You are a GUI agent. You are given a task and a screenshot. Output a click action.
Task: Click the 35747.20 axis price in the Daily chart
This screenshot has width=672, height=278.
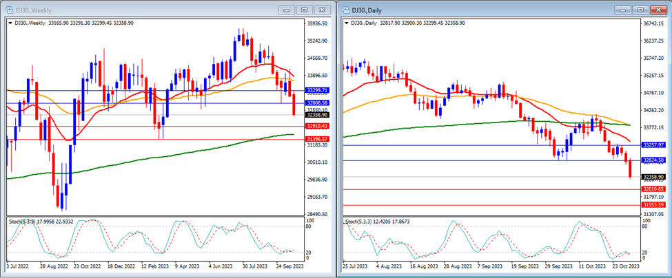coord(654,58)
